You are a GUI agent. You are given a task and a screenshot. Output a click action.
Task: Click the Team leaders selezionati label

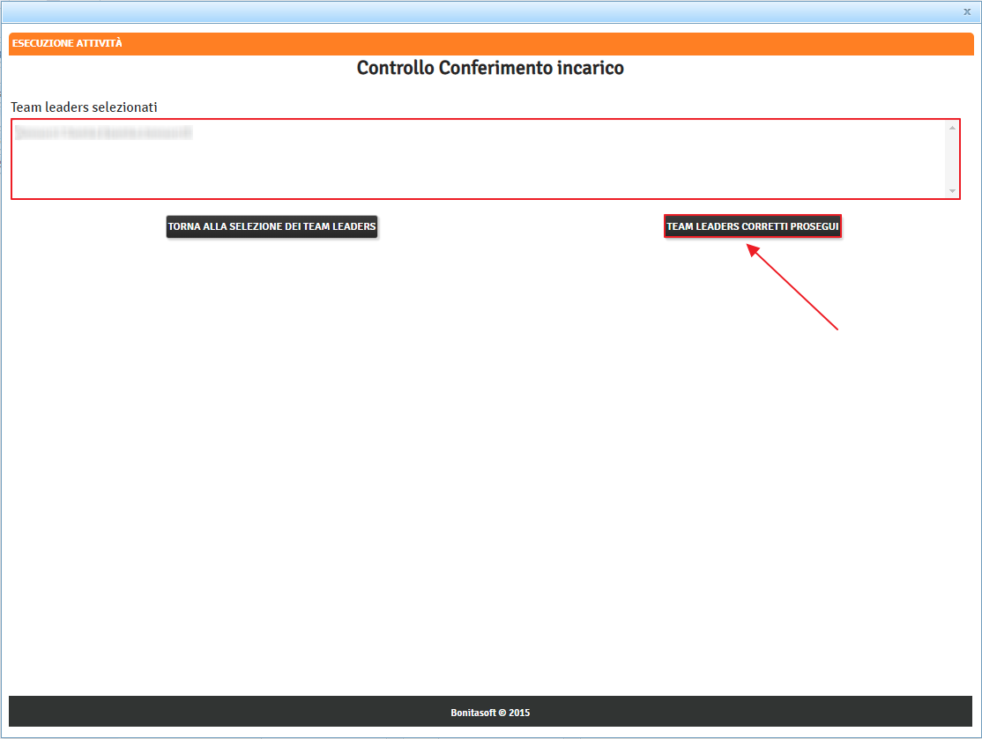(x=84, y=107)
